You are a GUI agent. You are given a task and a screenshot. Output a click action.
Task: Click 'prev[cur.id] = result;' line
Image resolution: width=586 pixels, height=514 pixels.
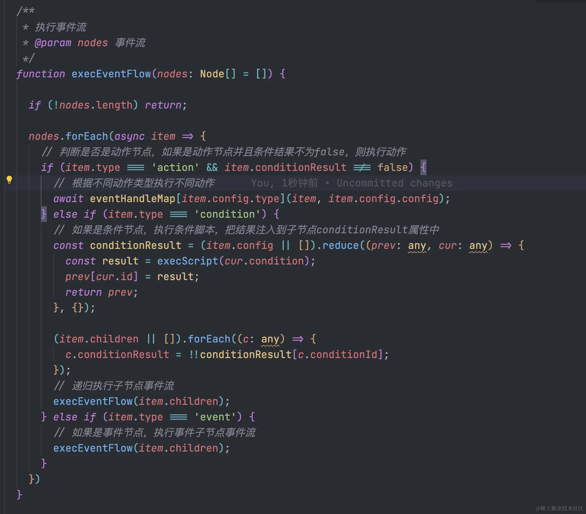click(x=132, y=276)
